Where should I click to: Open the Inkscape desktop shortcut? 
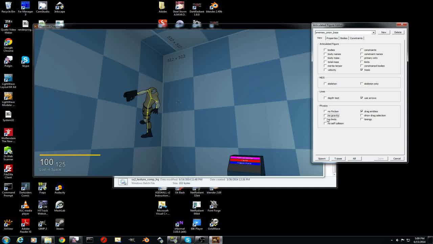pos(60,7)
